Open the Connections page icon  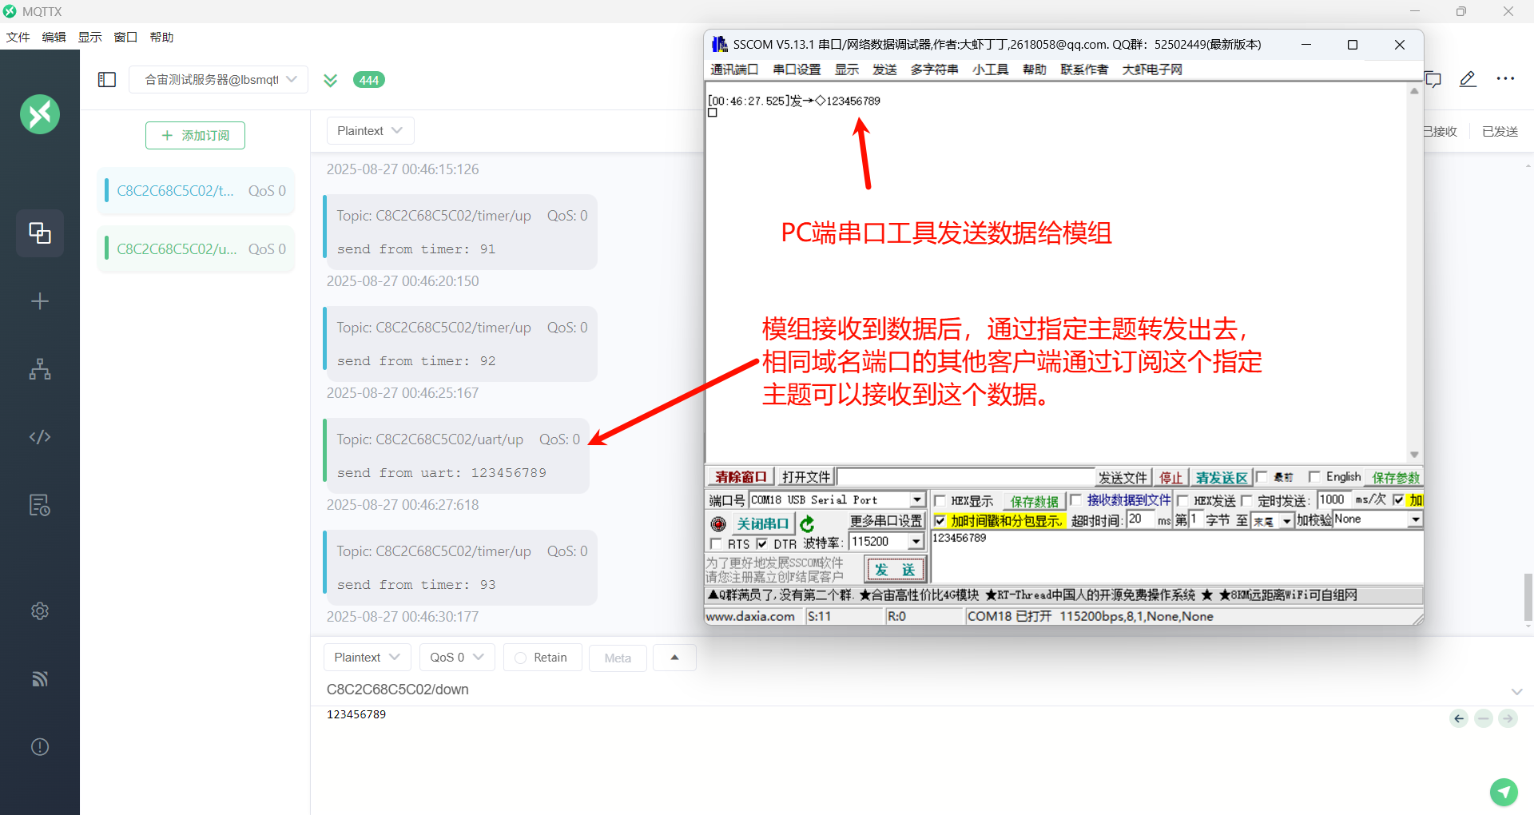pos(40,233)
